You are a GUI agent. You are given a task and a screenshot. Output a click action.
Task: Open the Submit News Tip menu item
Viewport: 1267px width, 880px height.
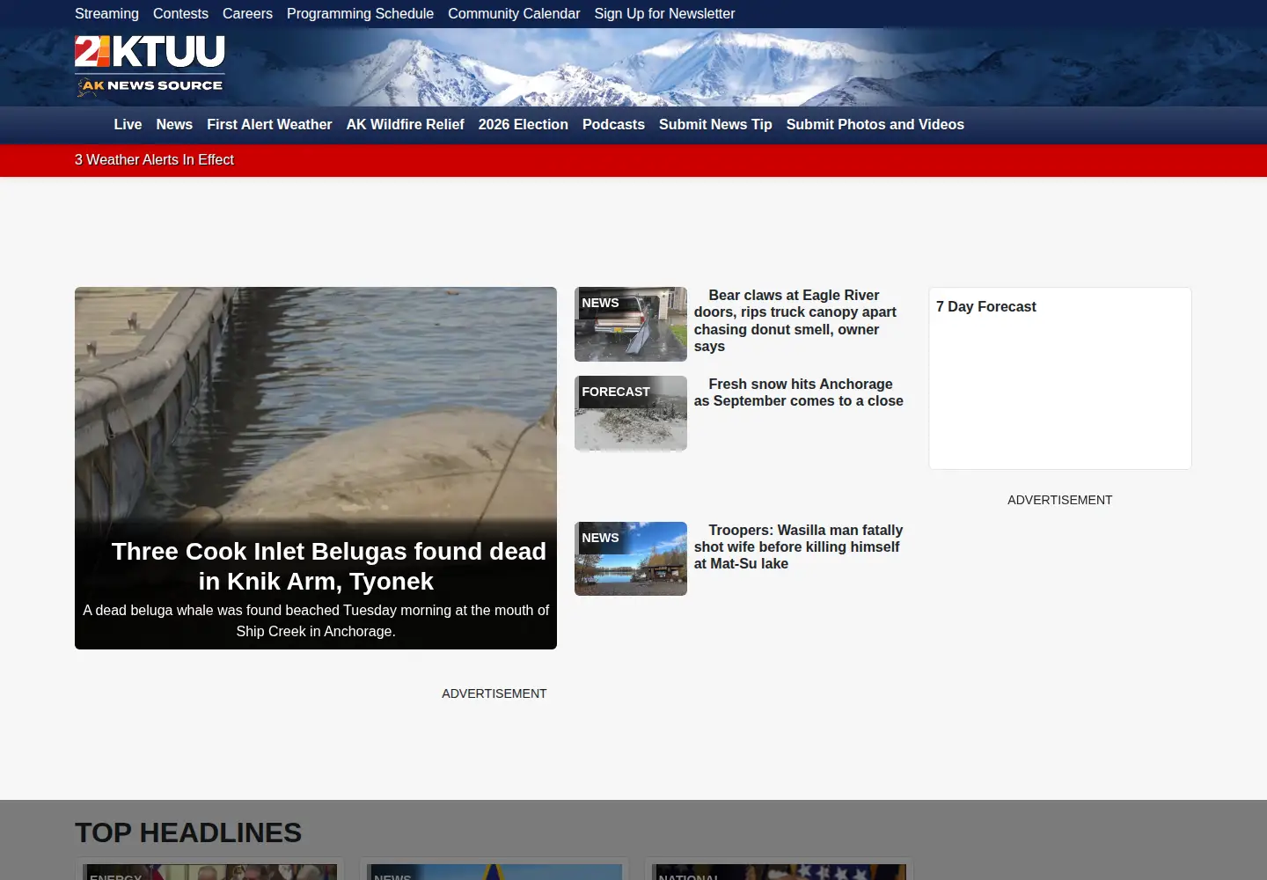tap(715, 125)
